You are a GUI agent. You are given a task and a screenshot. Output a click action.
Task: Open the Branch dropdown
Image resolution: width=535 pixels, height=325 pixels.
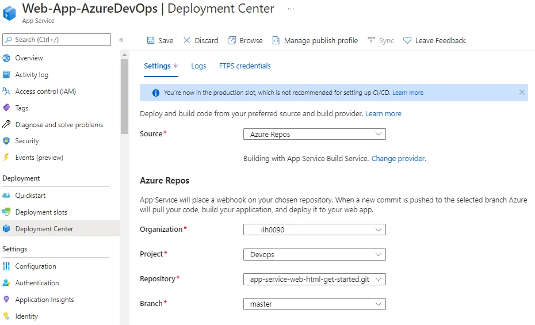[315, 304]
